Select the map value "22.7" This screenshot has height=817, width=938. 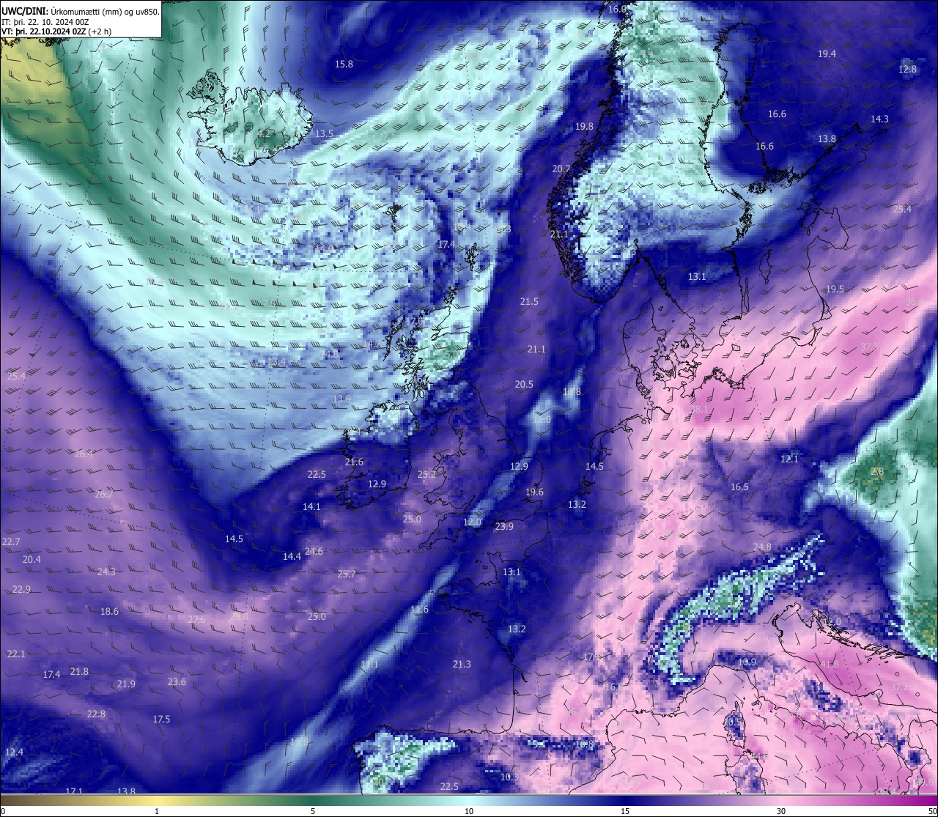coord(10,541)
